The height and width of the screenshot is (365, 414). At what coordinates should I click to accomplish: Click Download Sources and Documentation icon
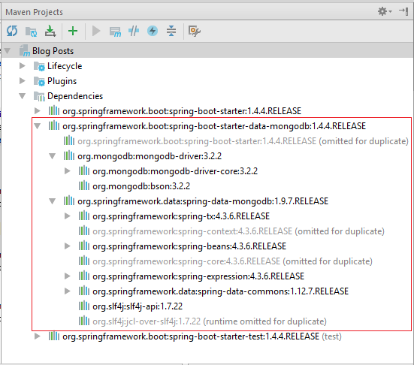pos(50,31)
